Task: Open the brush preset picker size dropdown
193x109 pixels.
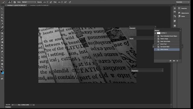Action: pyautogui.click(x=11, y=2)
